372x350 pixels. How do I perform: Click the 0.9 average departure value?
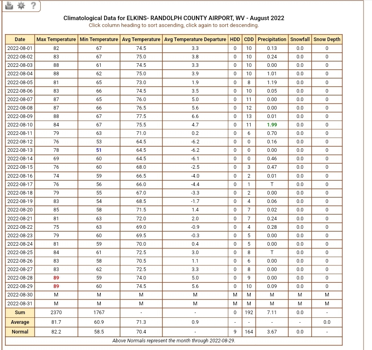pos(195,322)
